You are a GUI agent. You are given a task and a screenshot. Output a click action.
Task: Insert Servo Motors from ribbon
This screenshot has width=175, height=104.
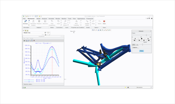point(65,23)
